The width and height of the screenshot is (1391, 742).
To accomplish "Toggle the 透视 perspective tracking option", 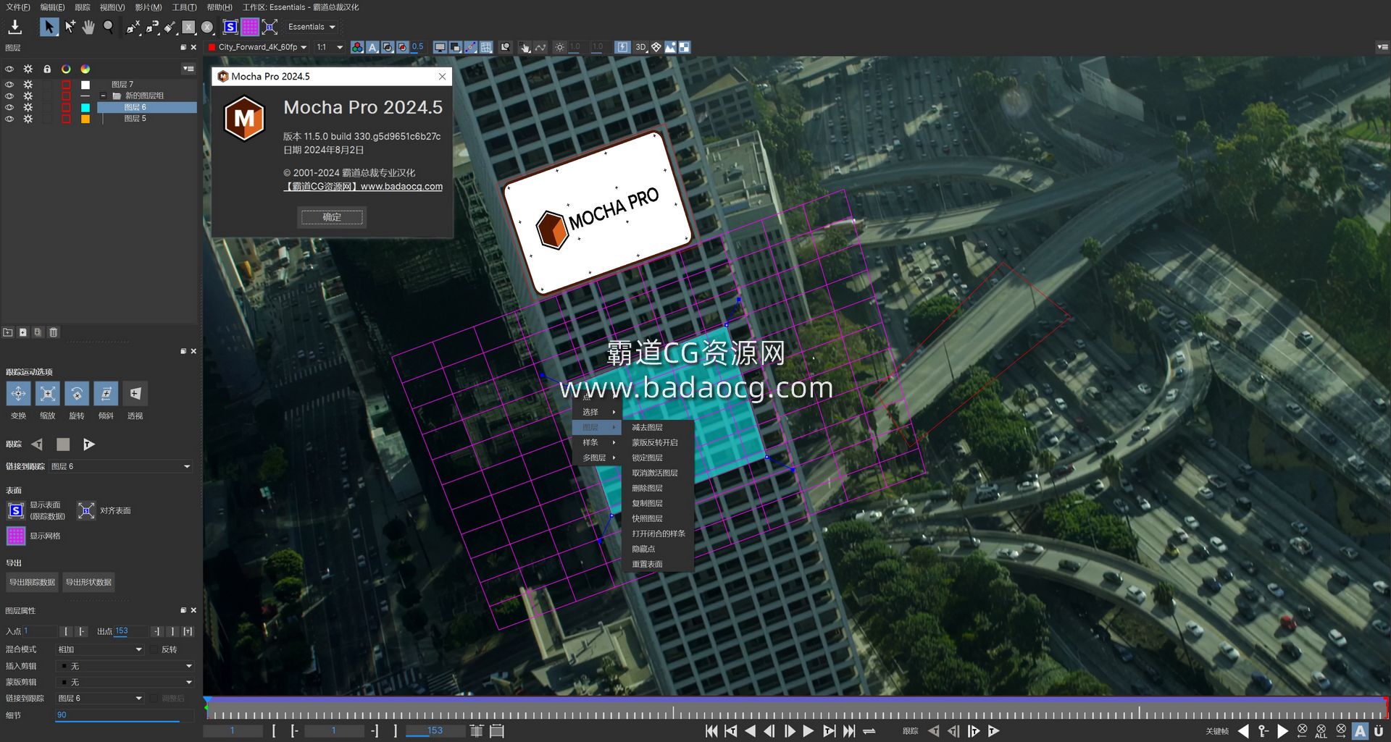I will click(x=135, y=394).
